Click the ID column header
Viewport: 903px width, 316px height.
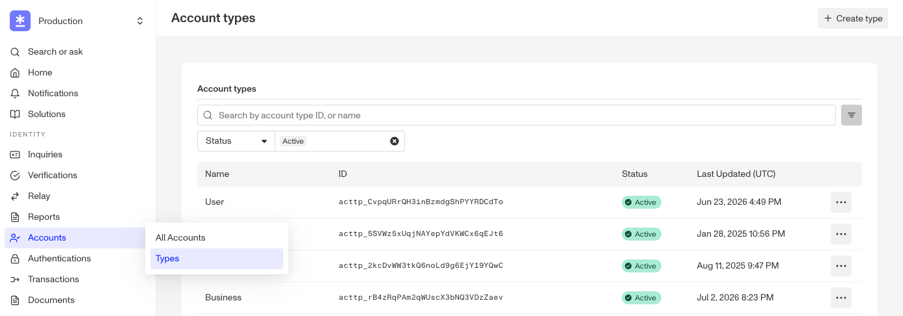343,174
